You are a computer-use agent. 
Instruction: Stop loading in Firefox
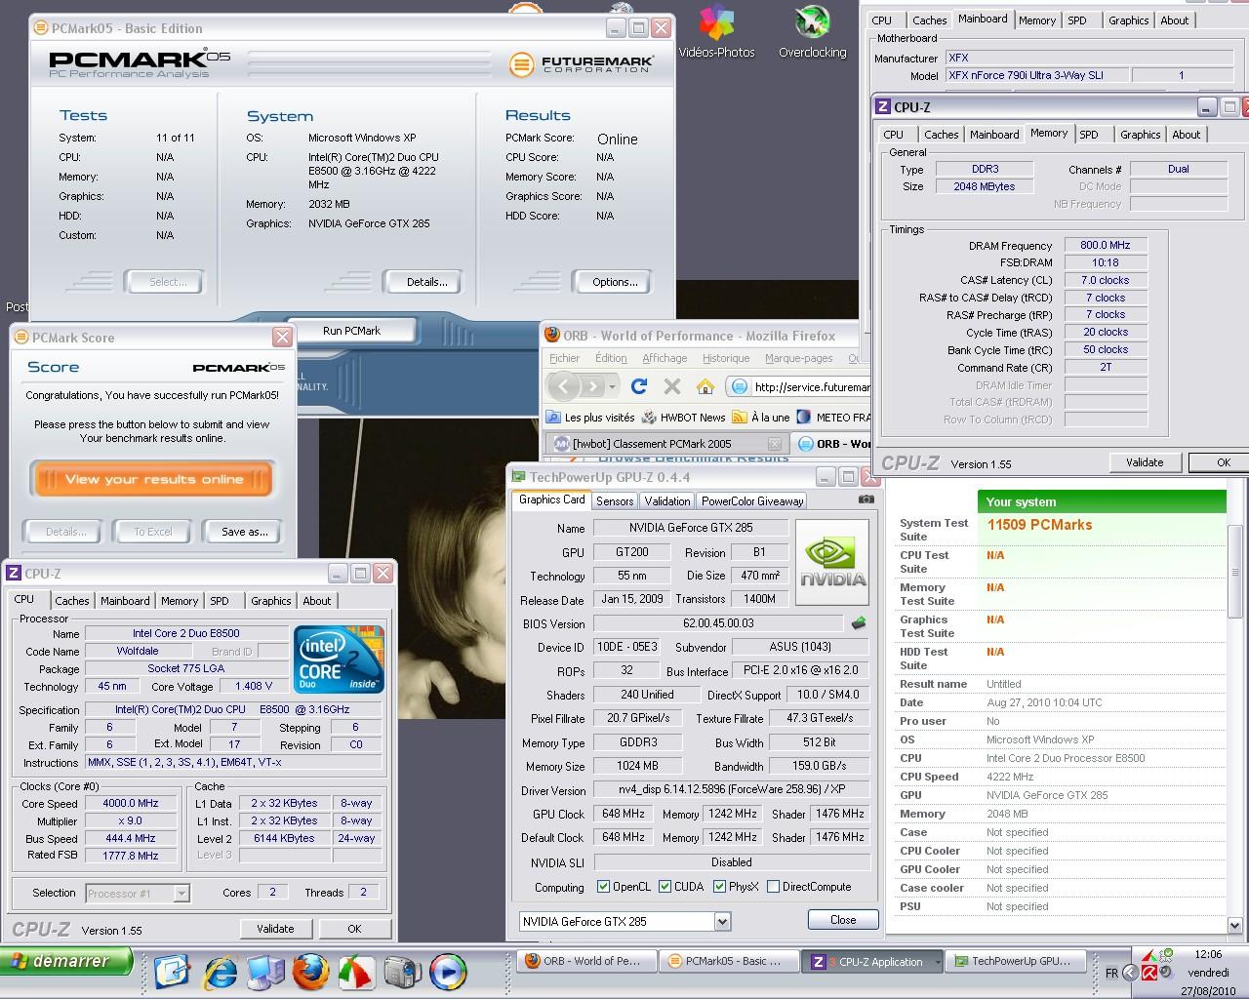point(672,386)
